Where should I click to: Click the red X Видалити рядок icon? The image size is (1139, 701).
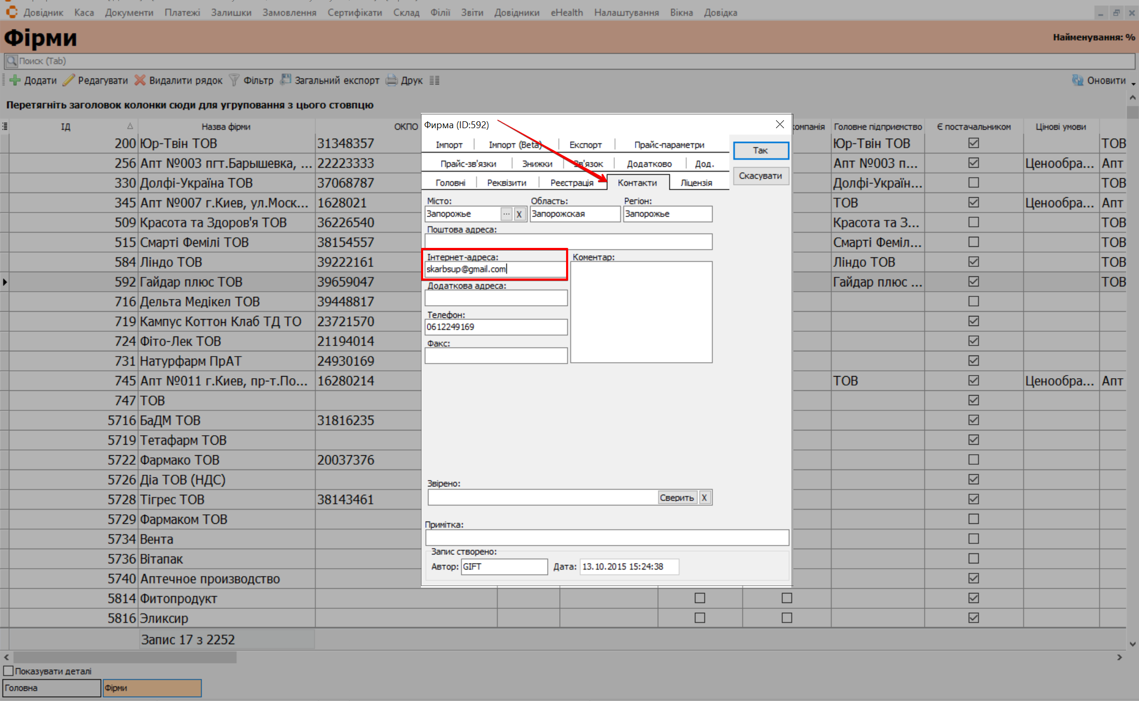click(140, 80)
